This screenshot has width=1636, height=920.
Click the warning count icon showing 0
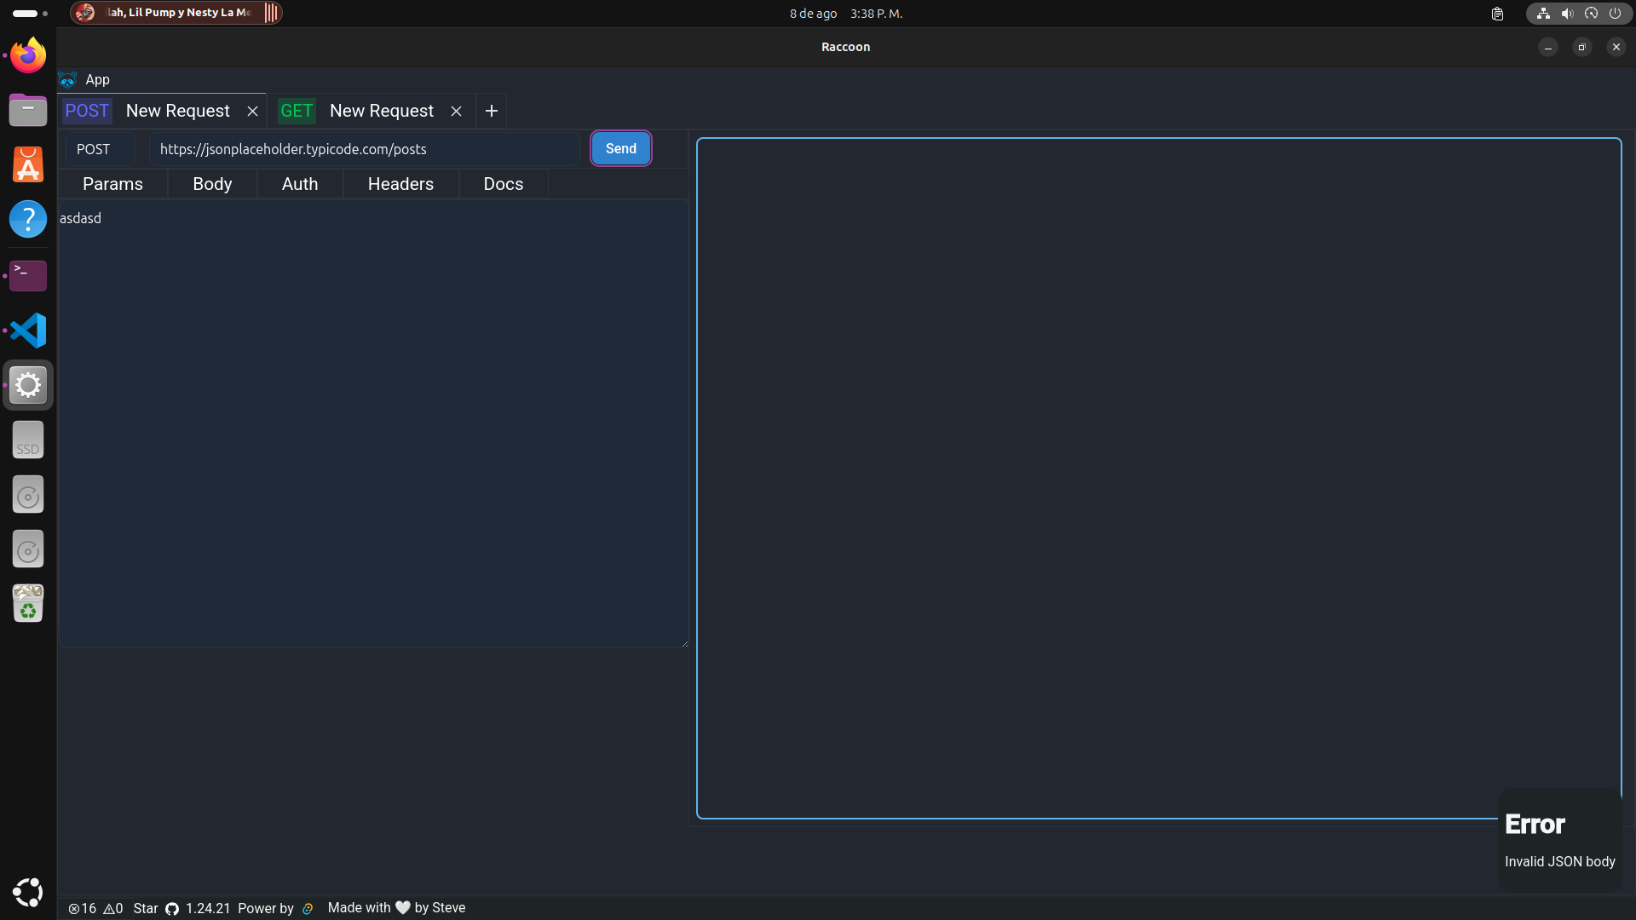(x=109, y=909)
